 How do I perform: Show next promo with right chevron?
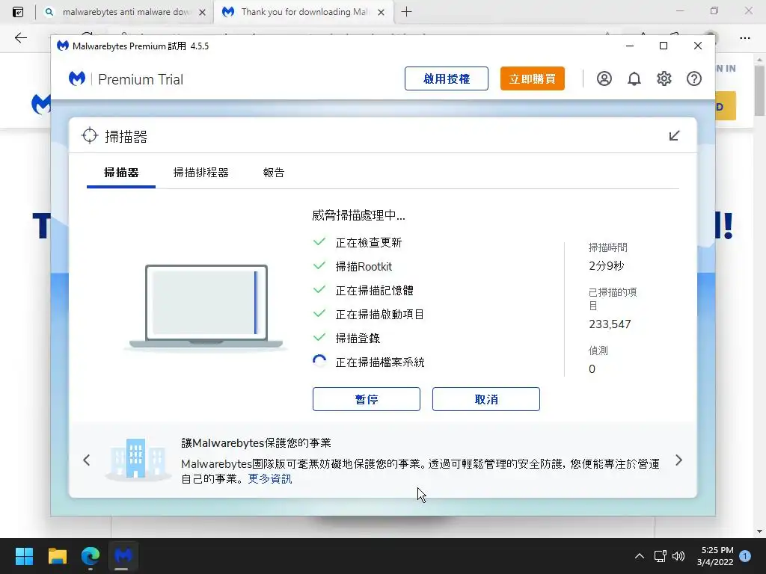678,460
